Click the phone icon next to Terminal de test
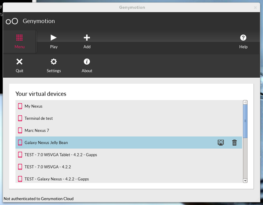The width and height of the screenshot is (263, 205). click(20, 118)
